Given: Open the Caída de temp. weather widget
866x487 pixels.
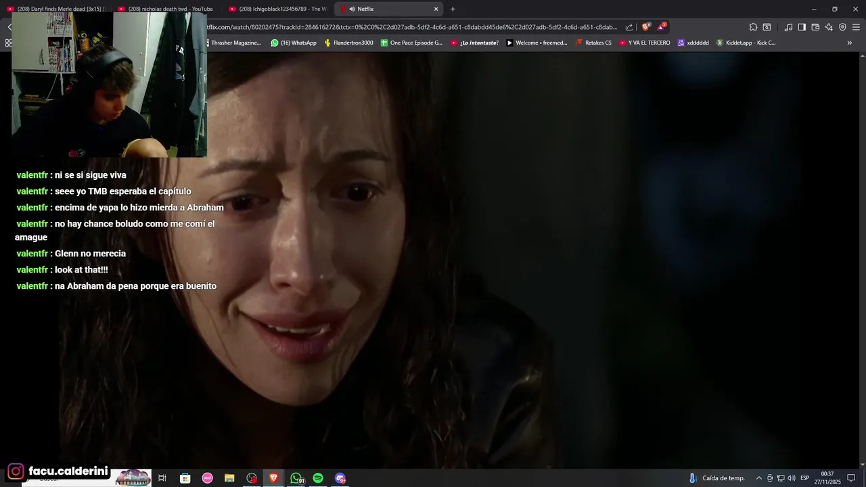Looking at the screenshot, I should pos(716,478).
